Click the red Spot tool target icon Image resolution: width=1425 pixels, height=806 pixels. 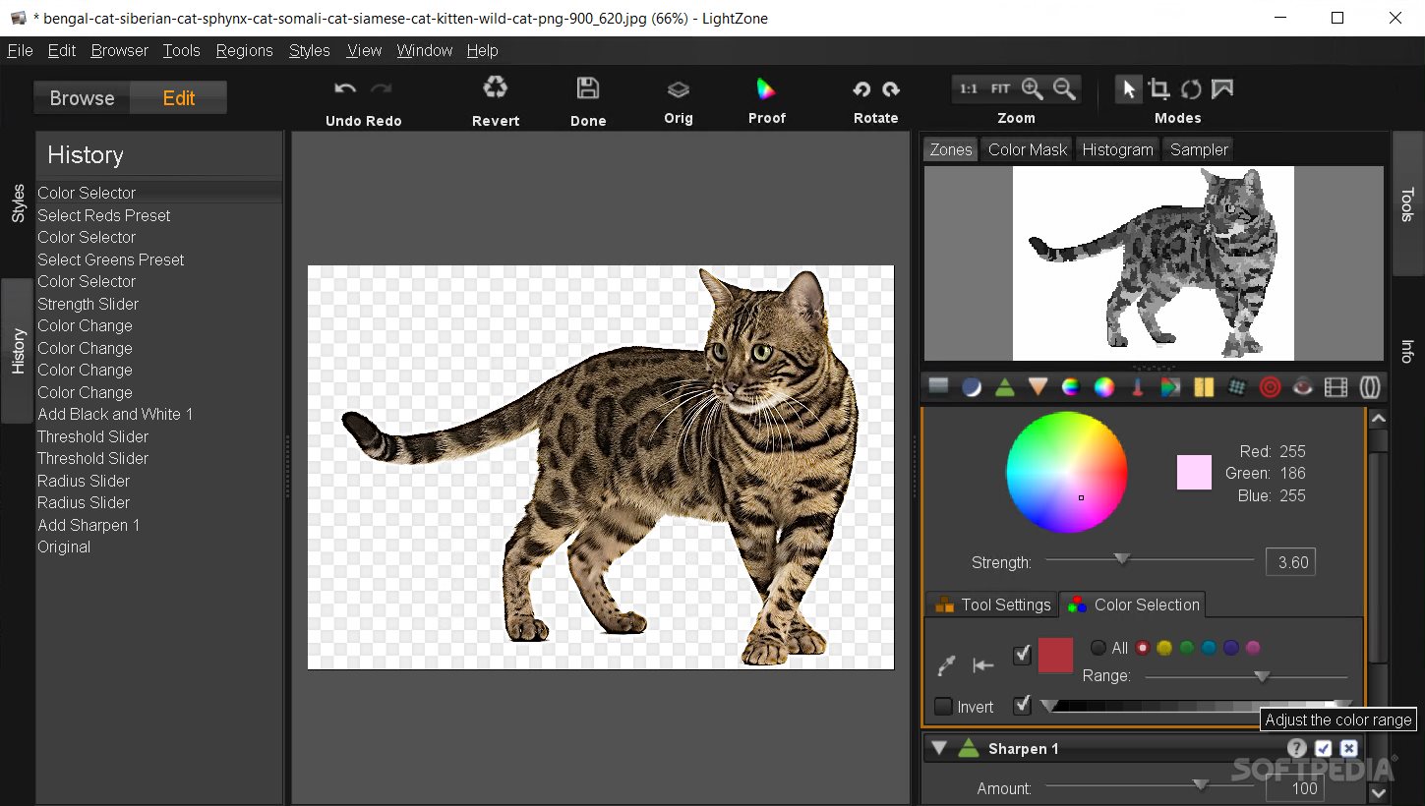(1270, 386)
